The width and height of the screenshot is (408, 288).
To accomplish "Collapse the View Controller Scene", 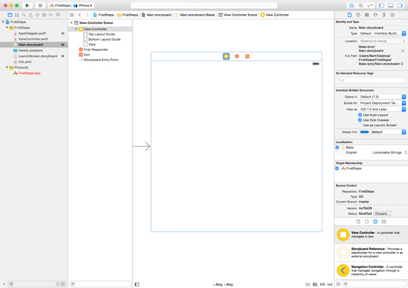I will (71, 23).
